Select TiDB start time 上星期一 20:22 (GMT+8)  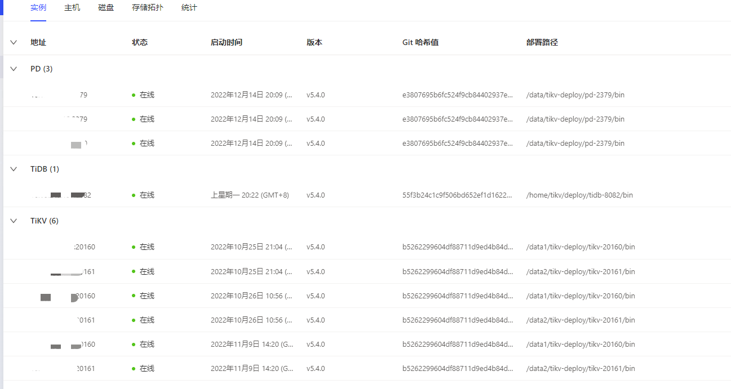[x=250, y=195]
